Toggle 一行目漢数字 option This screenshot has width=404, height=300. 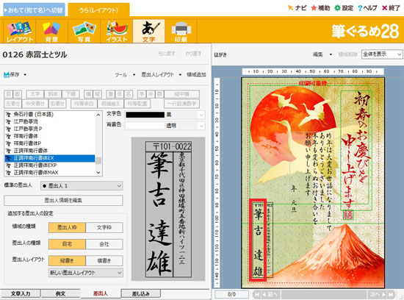[181, 104]
